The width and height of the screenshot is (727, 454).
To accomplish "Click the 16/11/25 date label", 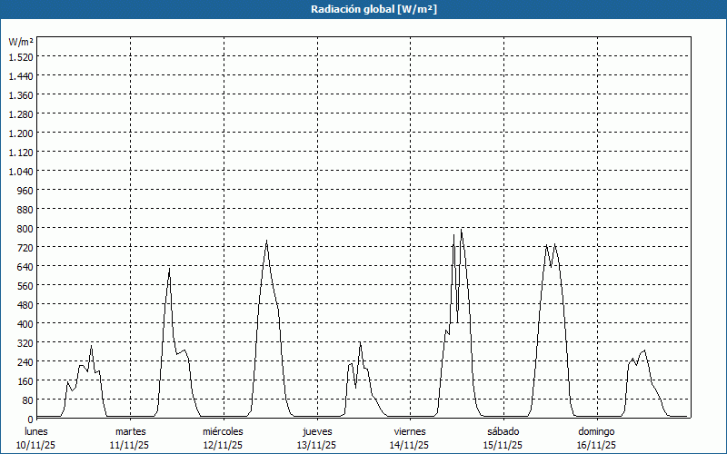I will [596, 445].
